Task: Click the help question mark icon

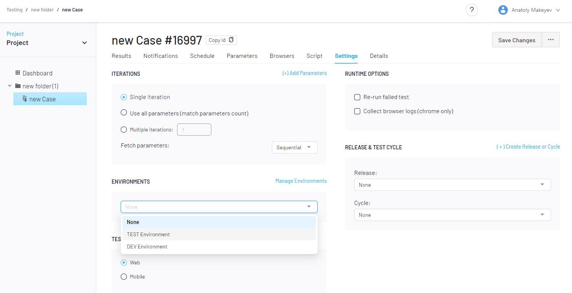Action: click(x=472, y=10)
